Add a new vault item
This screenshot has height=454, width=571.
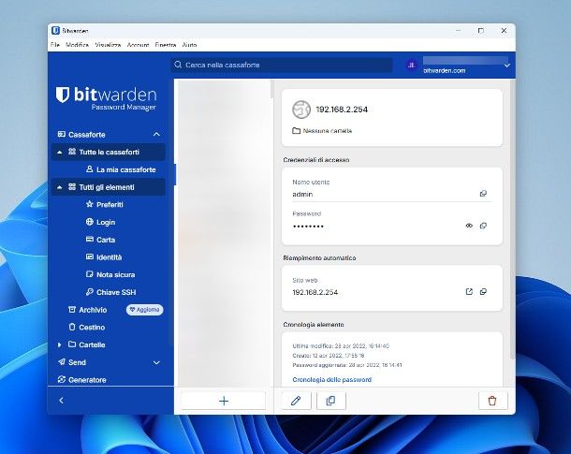click(224, 401)
